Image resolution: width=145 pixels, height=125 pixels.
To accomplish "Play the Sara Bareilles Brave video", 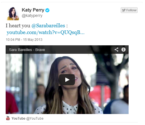I will [67, 80].
